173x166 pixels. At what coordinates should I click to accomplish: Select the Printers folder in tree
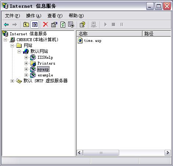coord(46,63)
